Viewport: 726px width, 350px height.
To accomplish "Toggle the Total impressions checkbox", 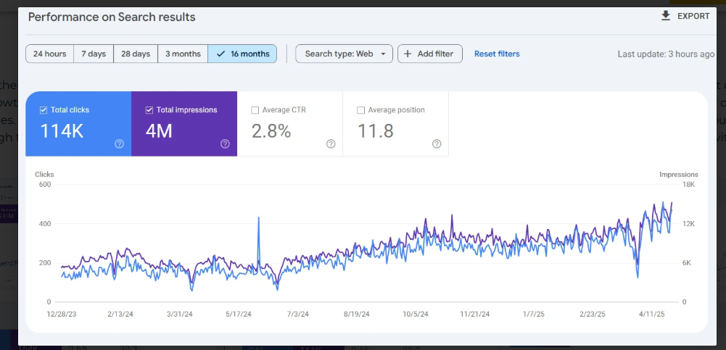I will point(149,110).
